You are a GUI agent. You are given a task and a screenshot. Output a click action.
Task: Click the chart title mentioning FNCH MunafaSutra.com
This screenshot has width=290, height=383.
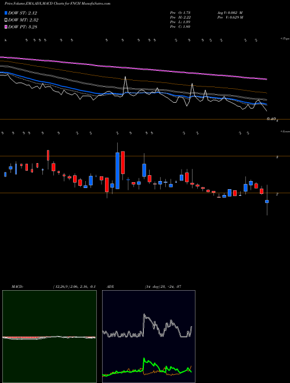point(57,3)
